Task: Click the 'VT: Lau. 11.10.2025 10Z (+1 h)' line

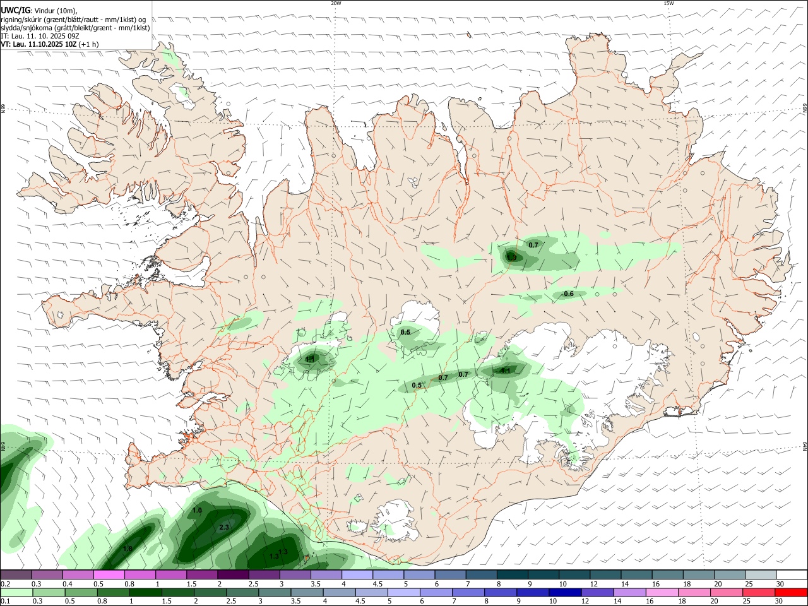Action: tap(50, 44)
